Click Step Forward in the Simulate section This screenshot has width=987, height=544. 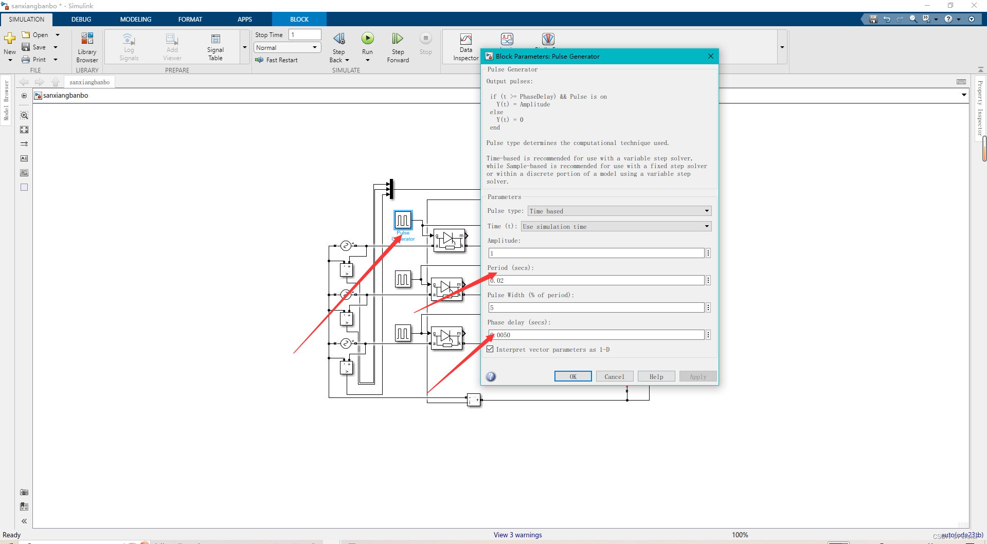coord(398,47)
